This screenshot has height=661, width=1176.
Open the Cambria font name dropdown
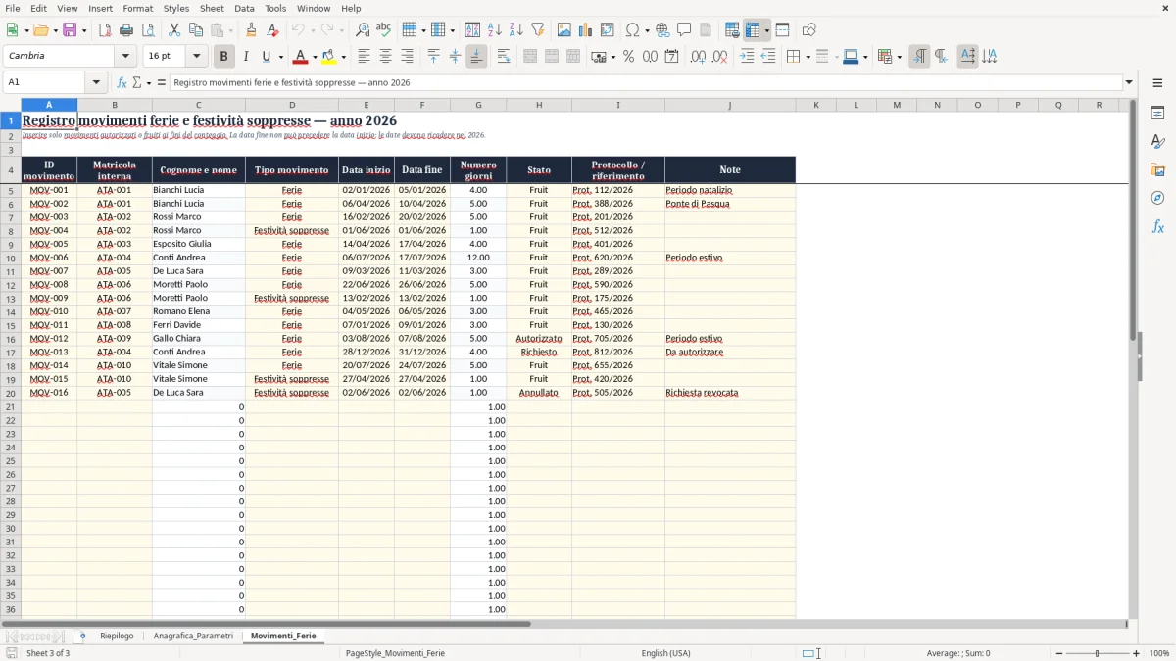125,57
